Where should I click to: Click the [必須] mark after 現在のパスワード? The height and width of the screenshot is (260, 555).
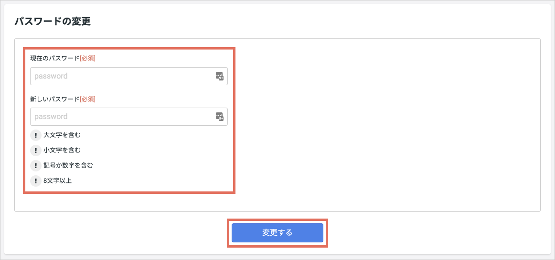click(x=88, y=59)
